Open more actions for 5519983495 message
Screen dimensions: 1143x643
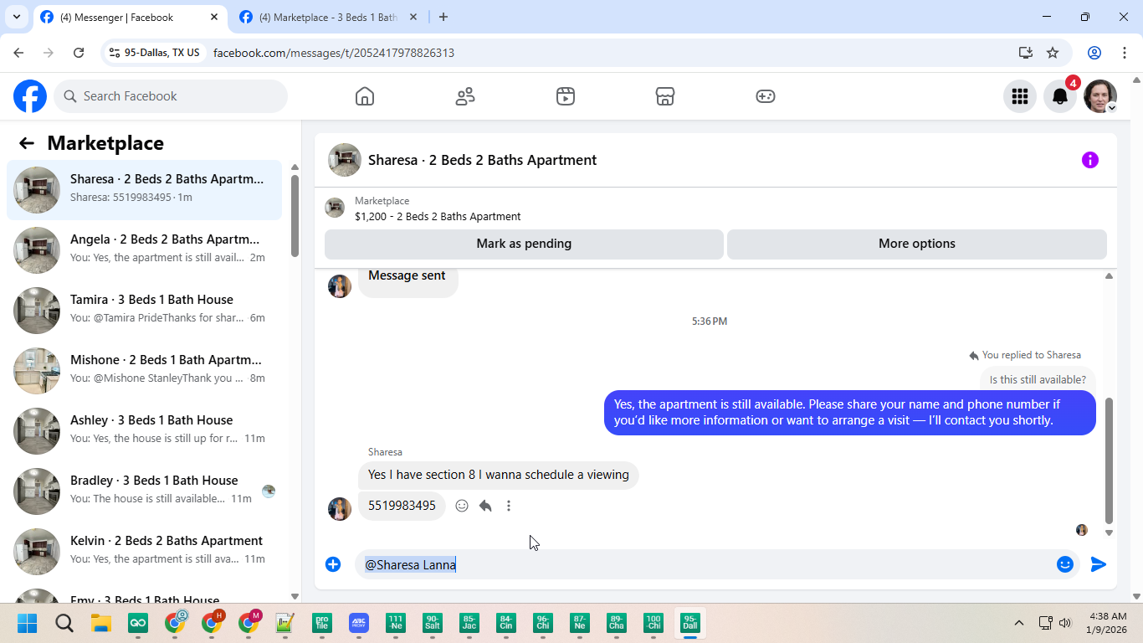(509, 506)
